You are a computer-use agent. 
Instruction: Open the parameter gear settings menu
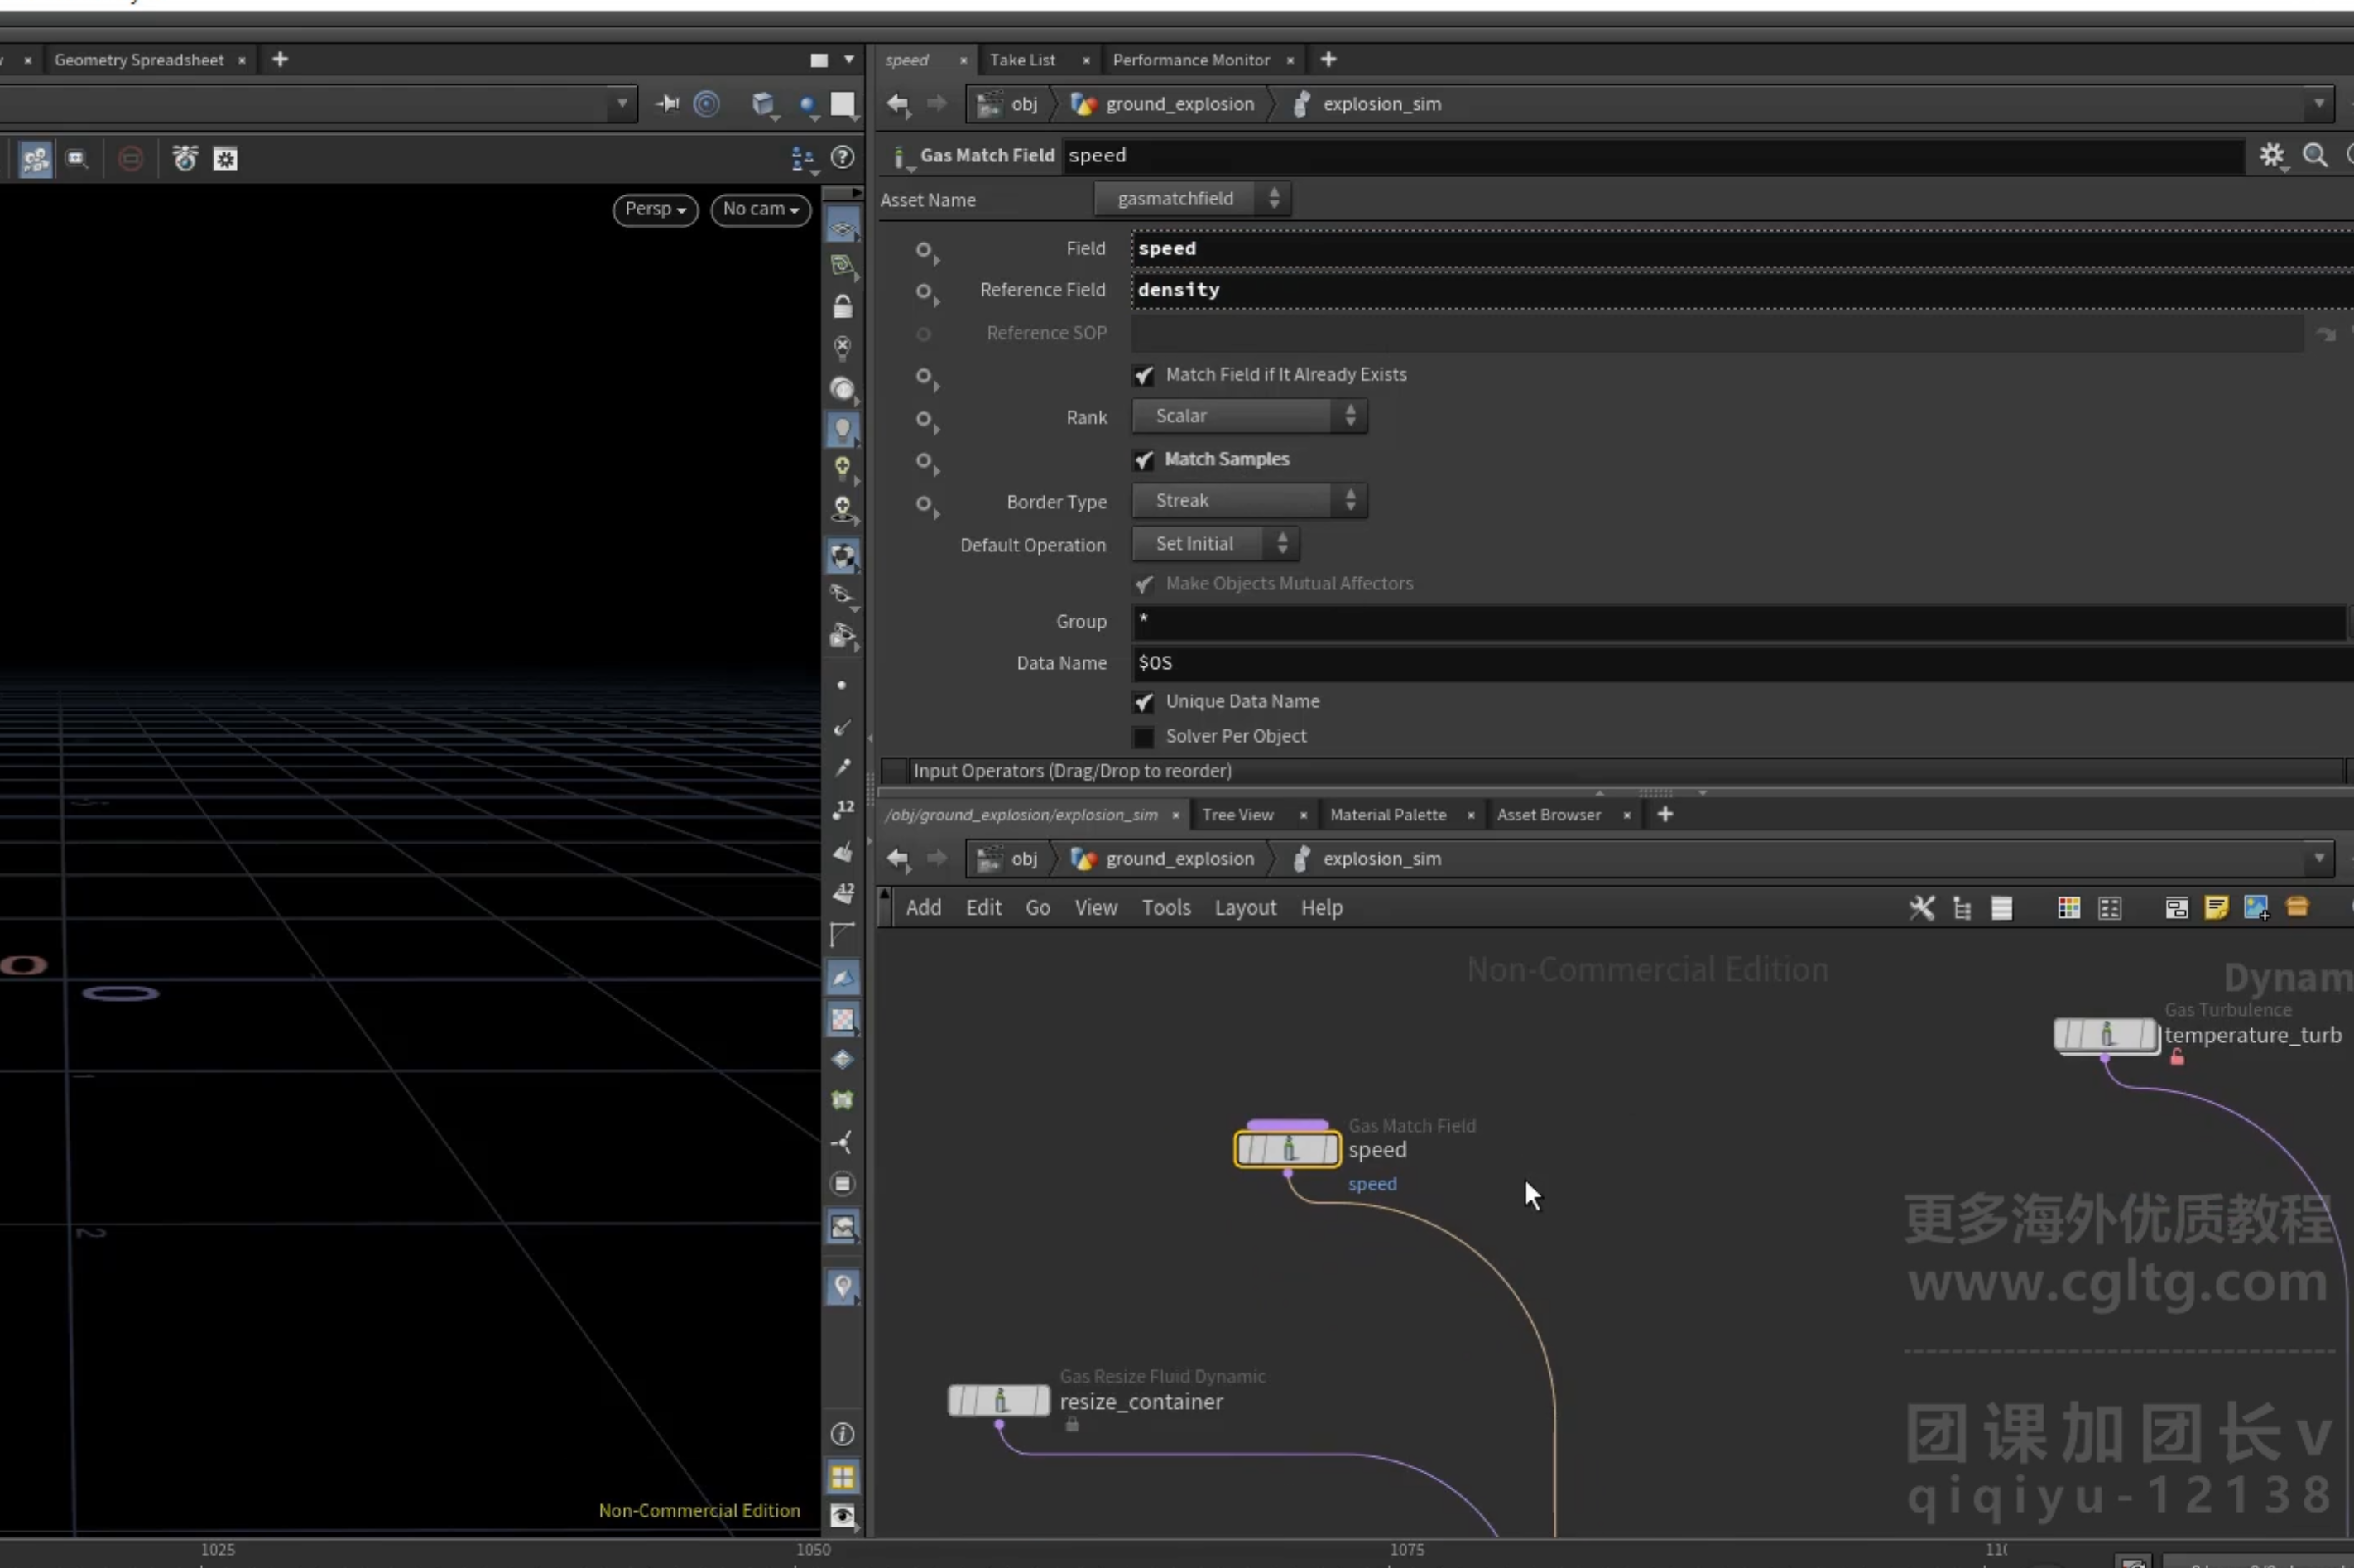click(2271, 155)
